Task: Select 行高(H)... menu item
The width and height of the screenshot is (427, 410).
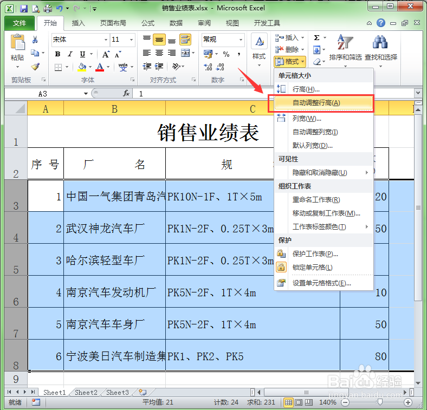Action: (324, 89)
